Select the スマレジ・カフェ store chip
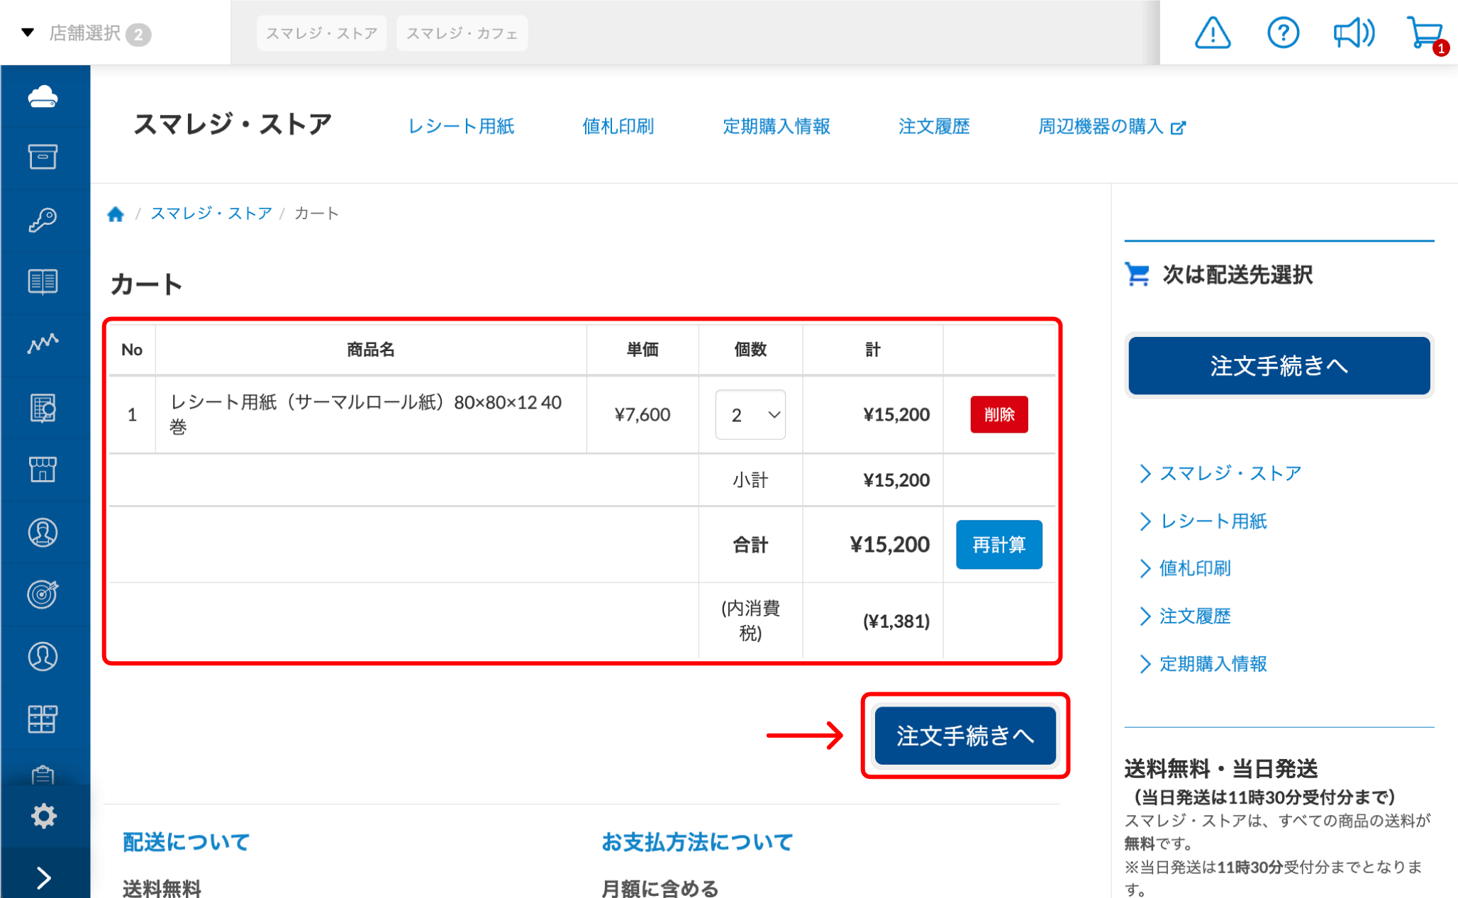This screenshot has width=1458, height=898. tap(462, 33)
